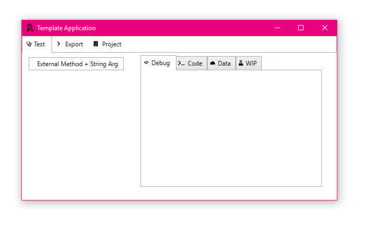Minimize the Template Application window
Image resolution: width=367 pixels, height=228 pixels.
coord(277,28)
